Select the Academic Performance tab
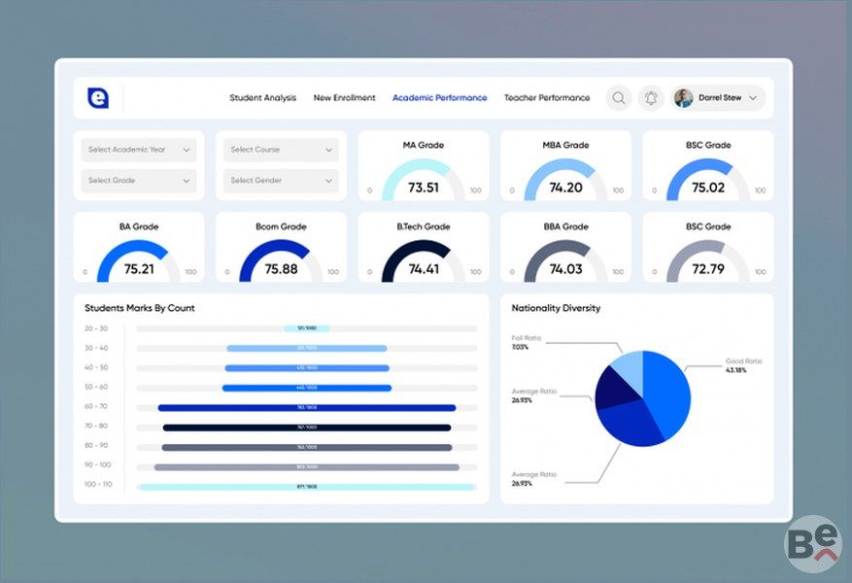The height and width of the screenshot is (583, 852). coord(439,98)
